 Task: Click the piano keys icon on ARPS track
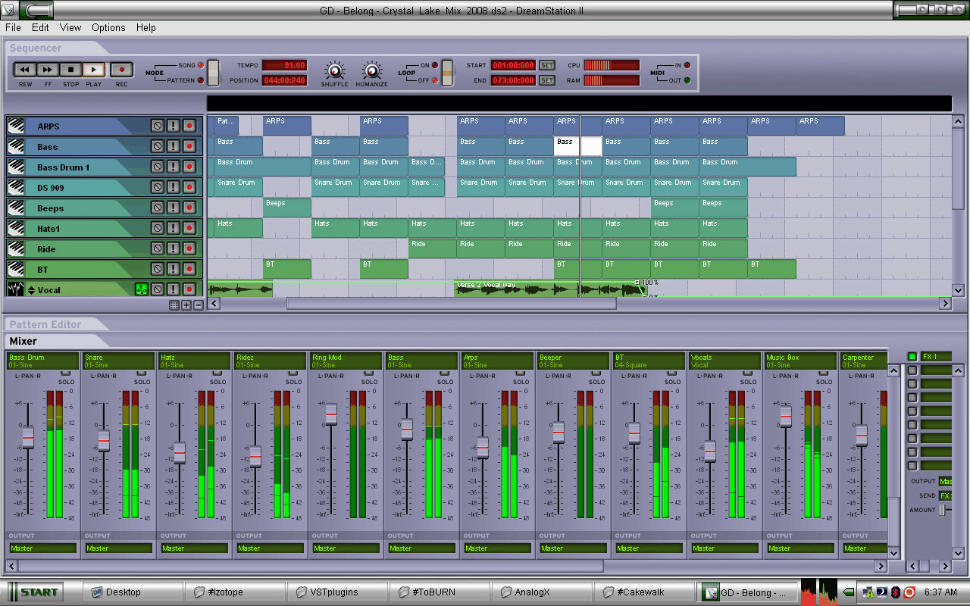click(x=16, y=126)
